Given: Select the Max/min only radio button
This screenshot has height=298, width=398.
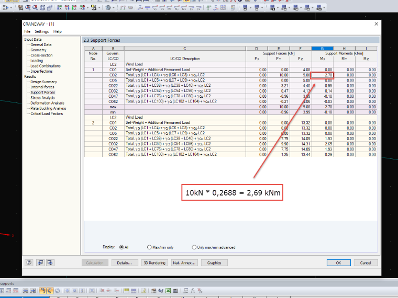Looking at the screenshot, I should 149,247.
